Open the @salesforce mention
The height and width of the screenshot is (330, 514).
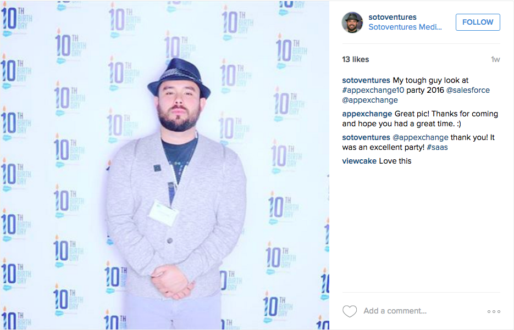point(468,90)
